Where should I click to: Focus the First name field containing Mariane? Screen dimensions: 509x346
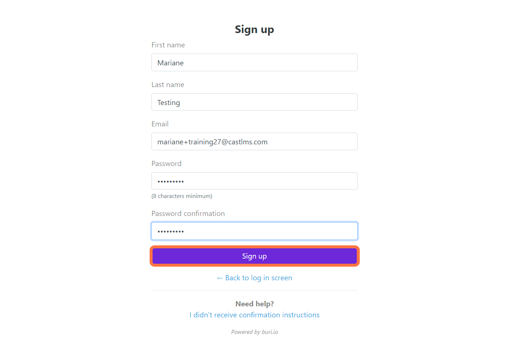[x=254, y=62]
